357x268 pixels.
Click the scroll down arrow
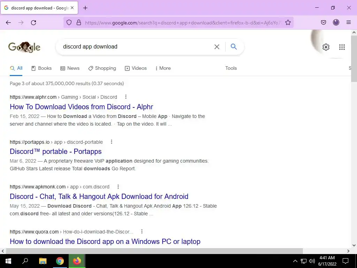[x=354, y=245]
